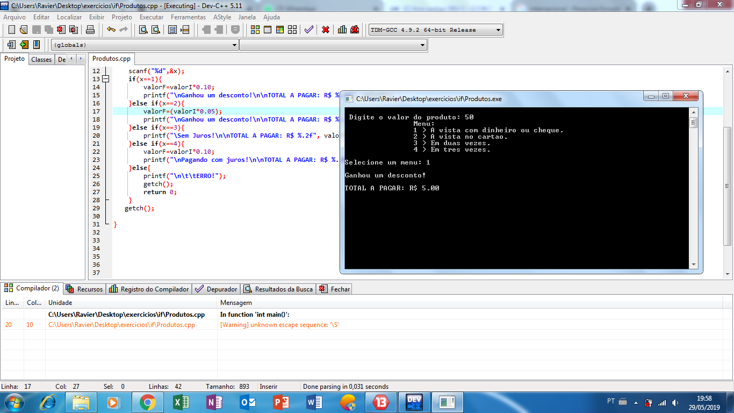734x413 pixels.
Task: Open the Arquivo menu
Action: (15, 17)
